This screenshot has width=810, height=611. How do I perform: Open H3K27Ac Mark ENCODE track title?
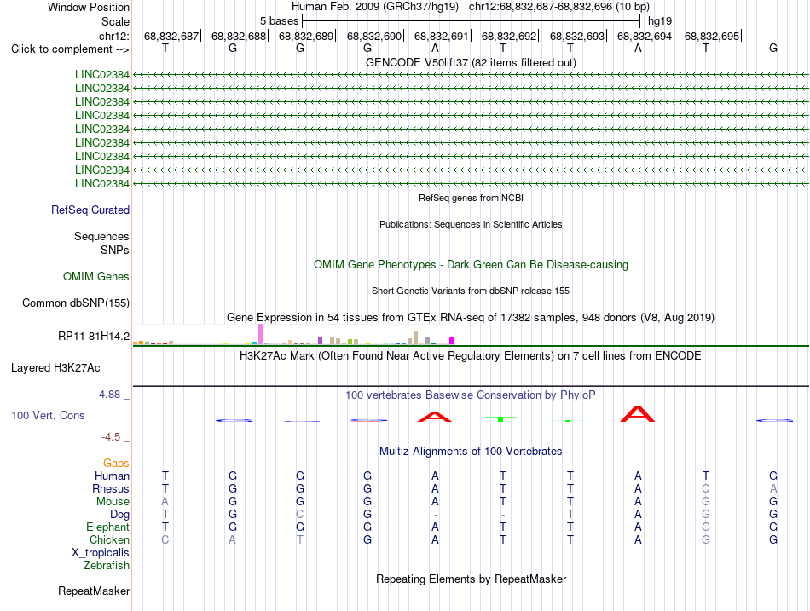(x=471, y=356)
